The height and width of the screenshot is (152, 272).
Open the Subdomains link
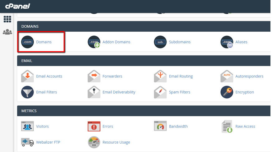pos(180,42)
